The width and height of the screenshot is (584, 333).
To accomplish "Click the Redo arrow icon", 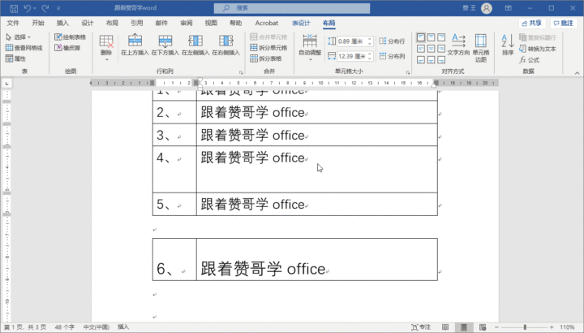I will 45,8.
